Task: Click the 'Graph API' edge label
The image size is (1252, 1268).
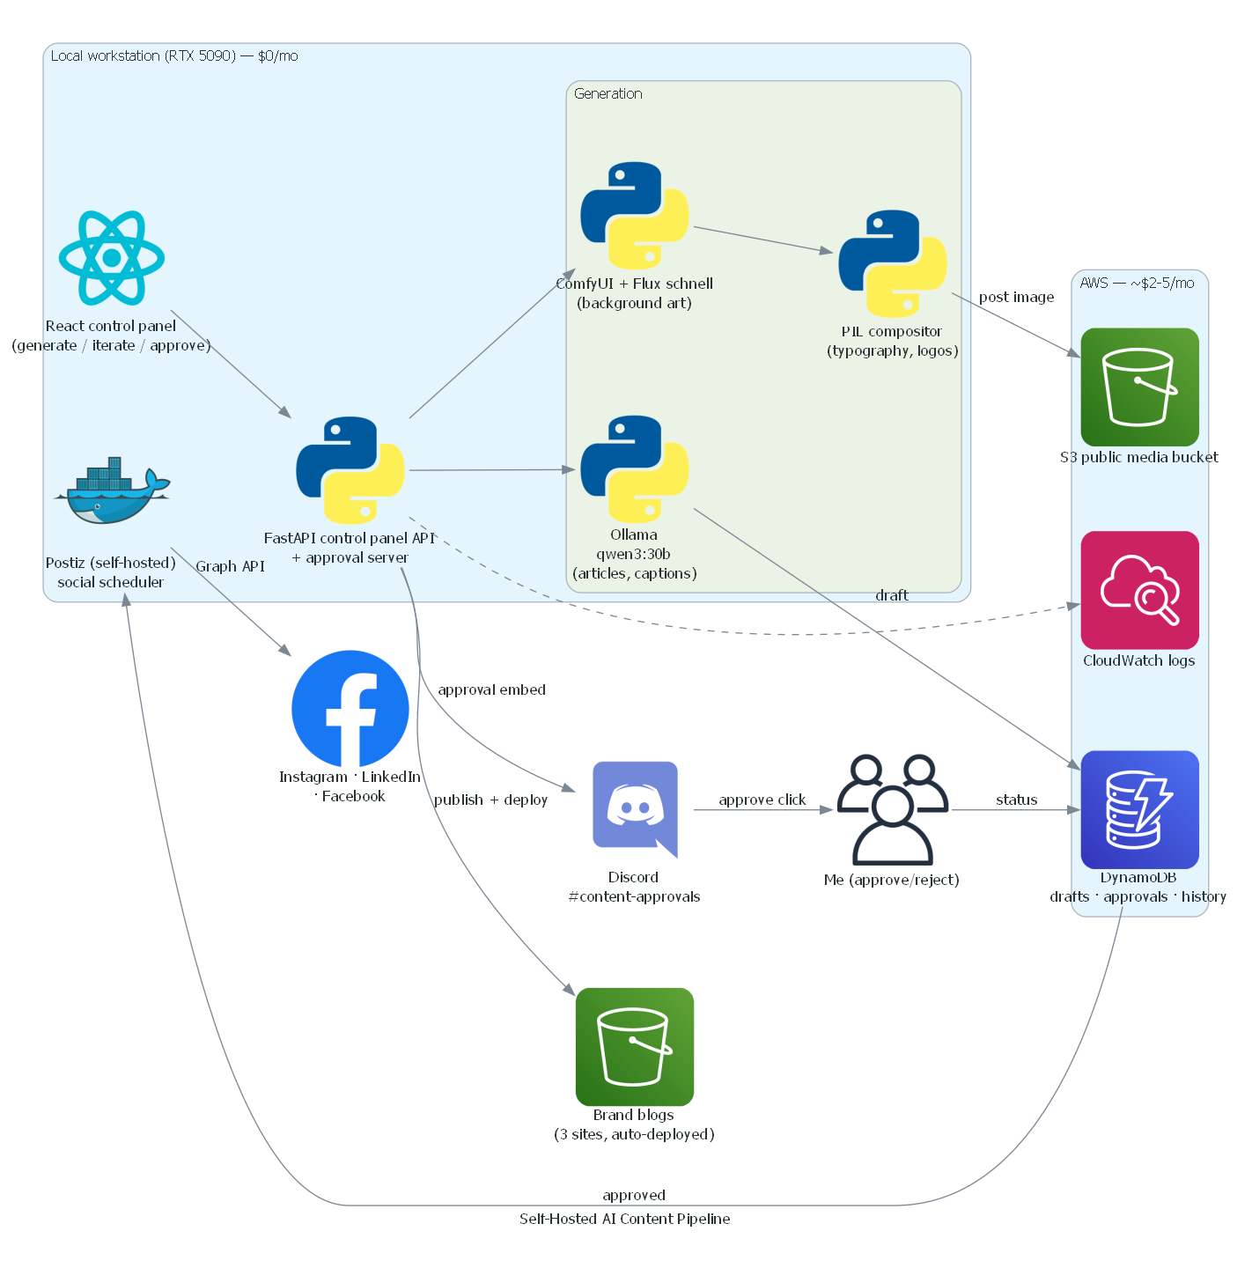Action: 231,566
